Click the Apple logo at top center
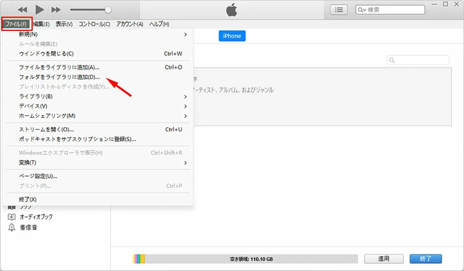This screenshot has height=271, width=464. coord(231,10)
